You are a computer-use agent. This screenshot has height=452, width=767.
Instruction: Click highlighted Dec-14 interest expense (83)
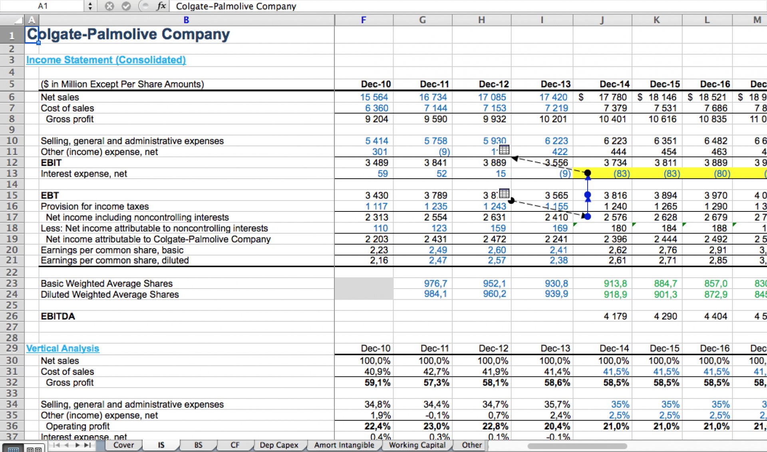[622, 173]
